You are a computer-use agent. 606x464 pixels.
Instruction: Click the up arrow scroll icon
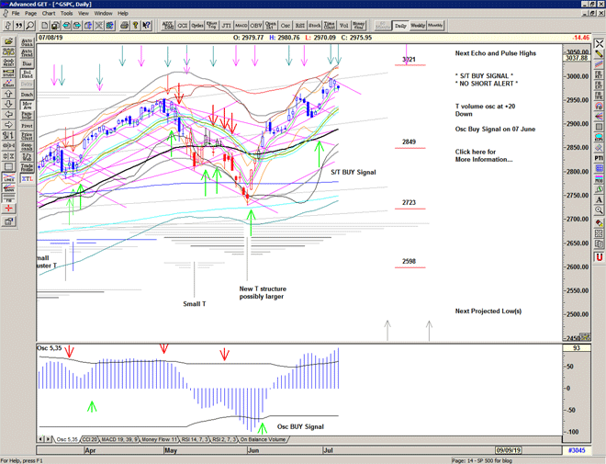pos(8,94)
